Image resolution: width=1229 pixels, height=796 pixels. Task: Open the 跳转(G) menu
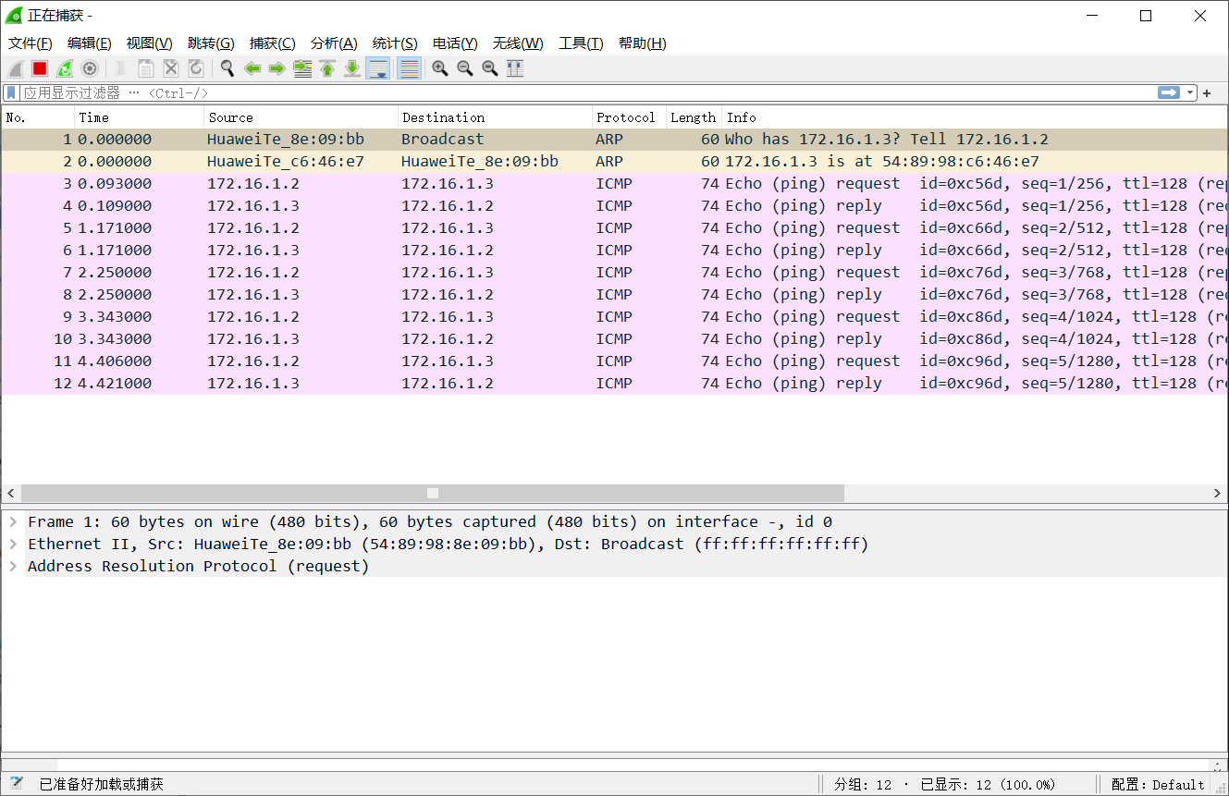click(x=211, y=43)
